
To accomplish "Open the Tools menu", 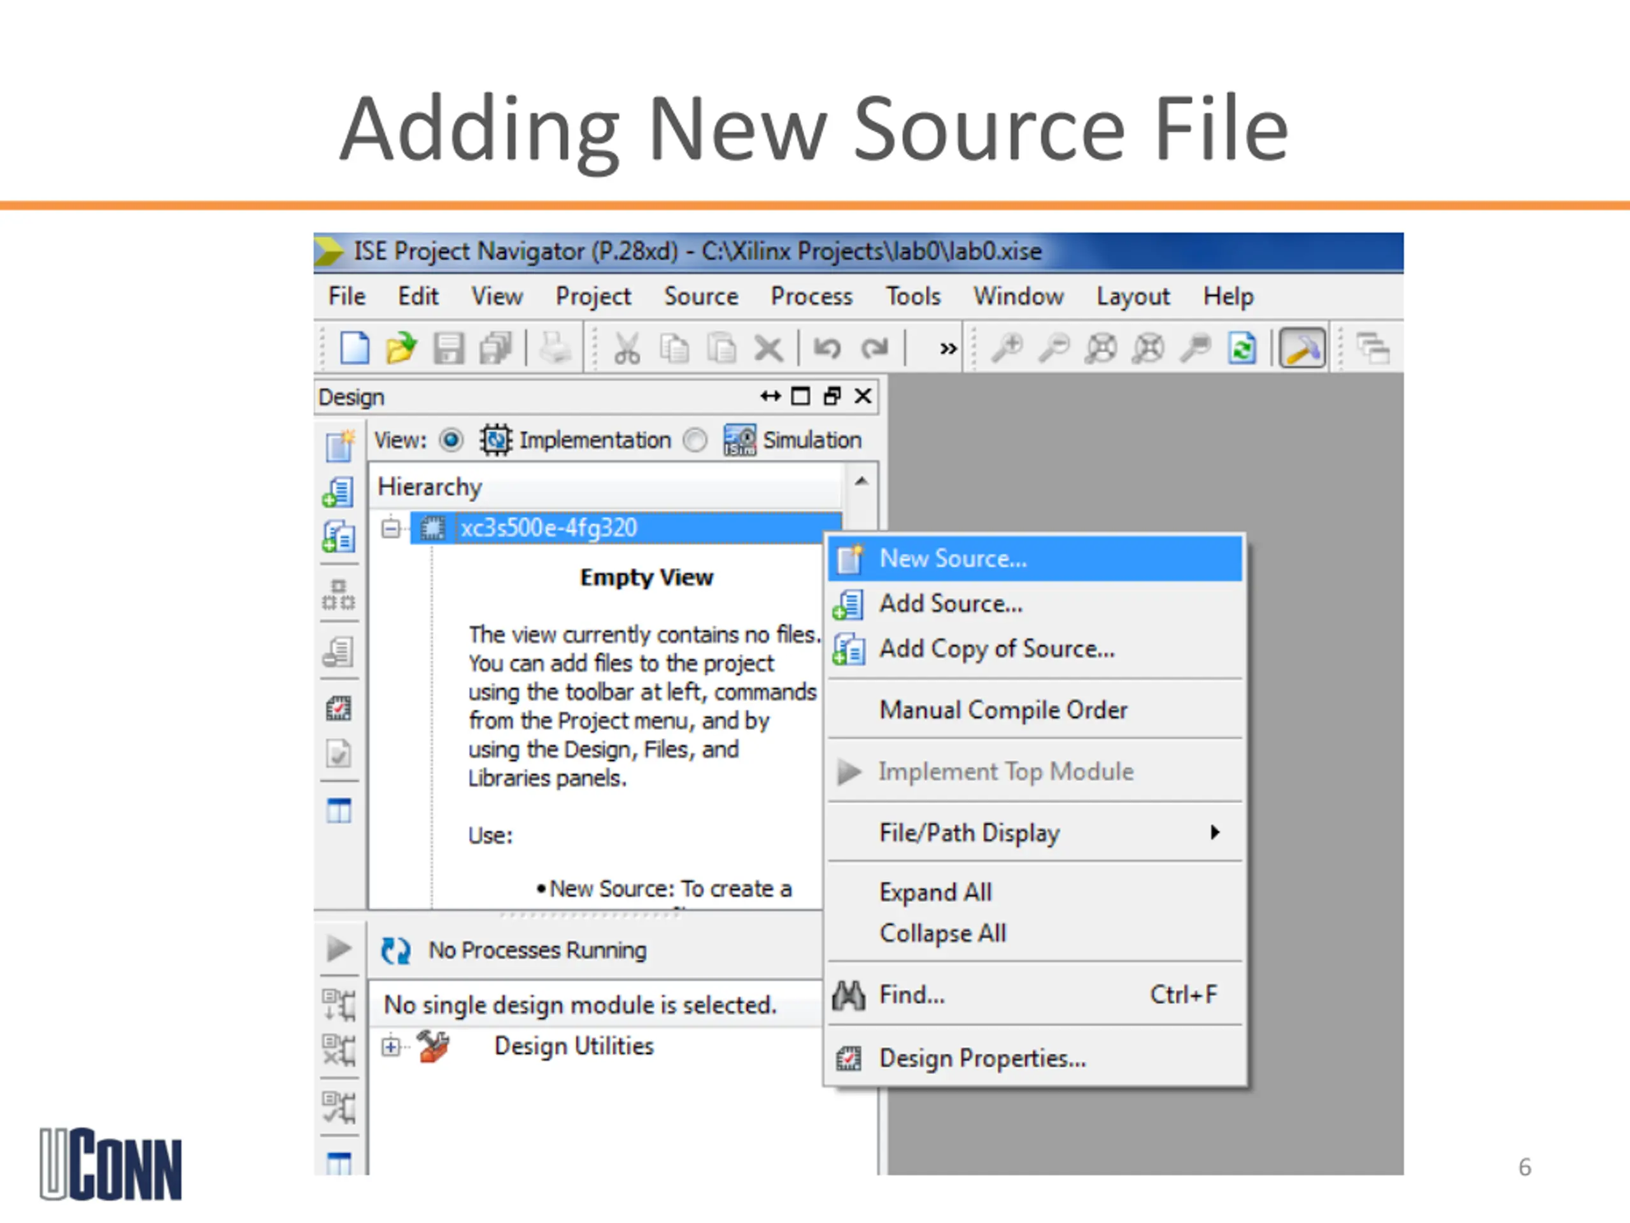I will (x=913, y=296).
